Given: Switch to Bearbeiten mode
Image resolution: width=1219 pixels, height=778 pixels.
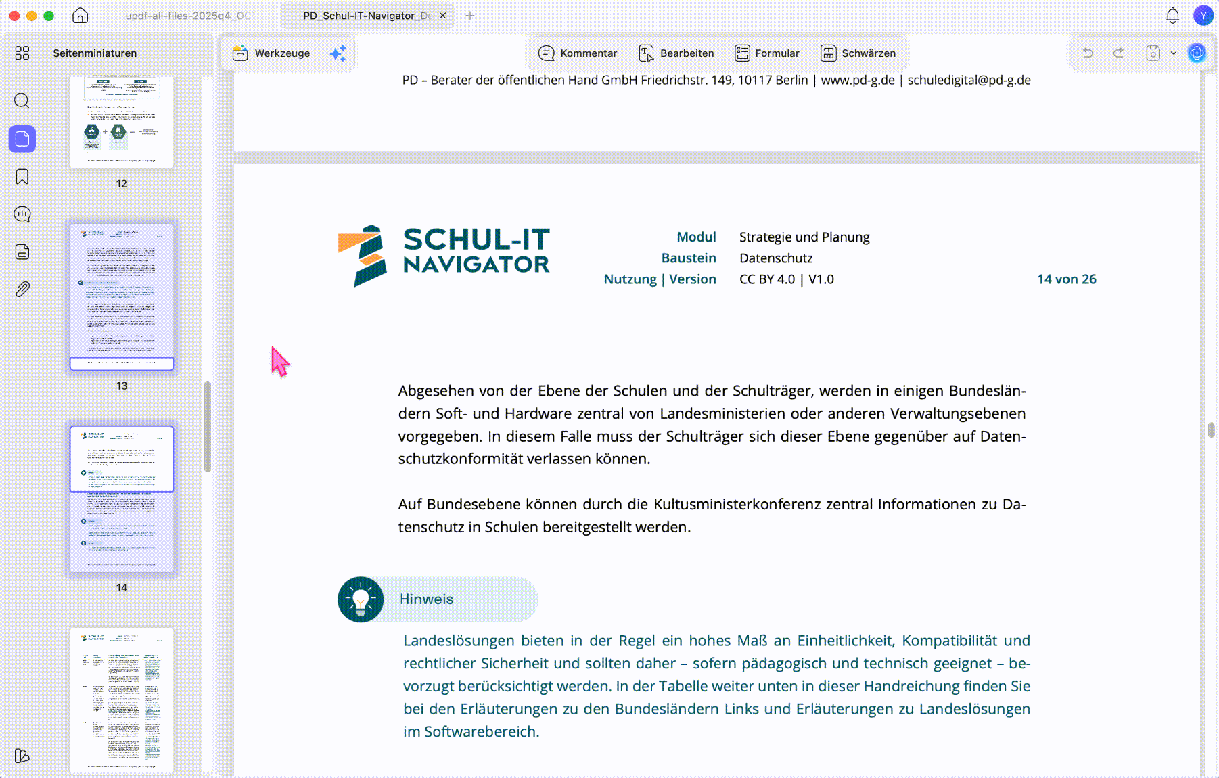Looking at the screenshot, I should pyautogui.click(x=676, y=53).
